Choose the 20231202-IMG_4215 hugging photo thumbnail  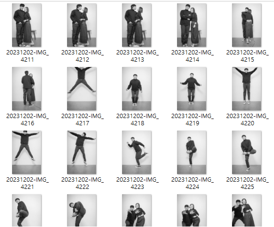click(x=247, y=25)
